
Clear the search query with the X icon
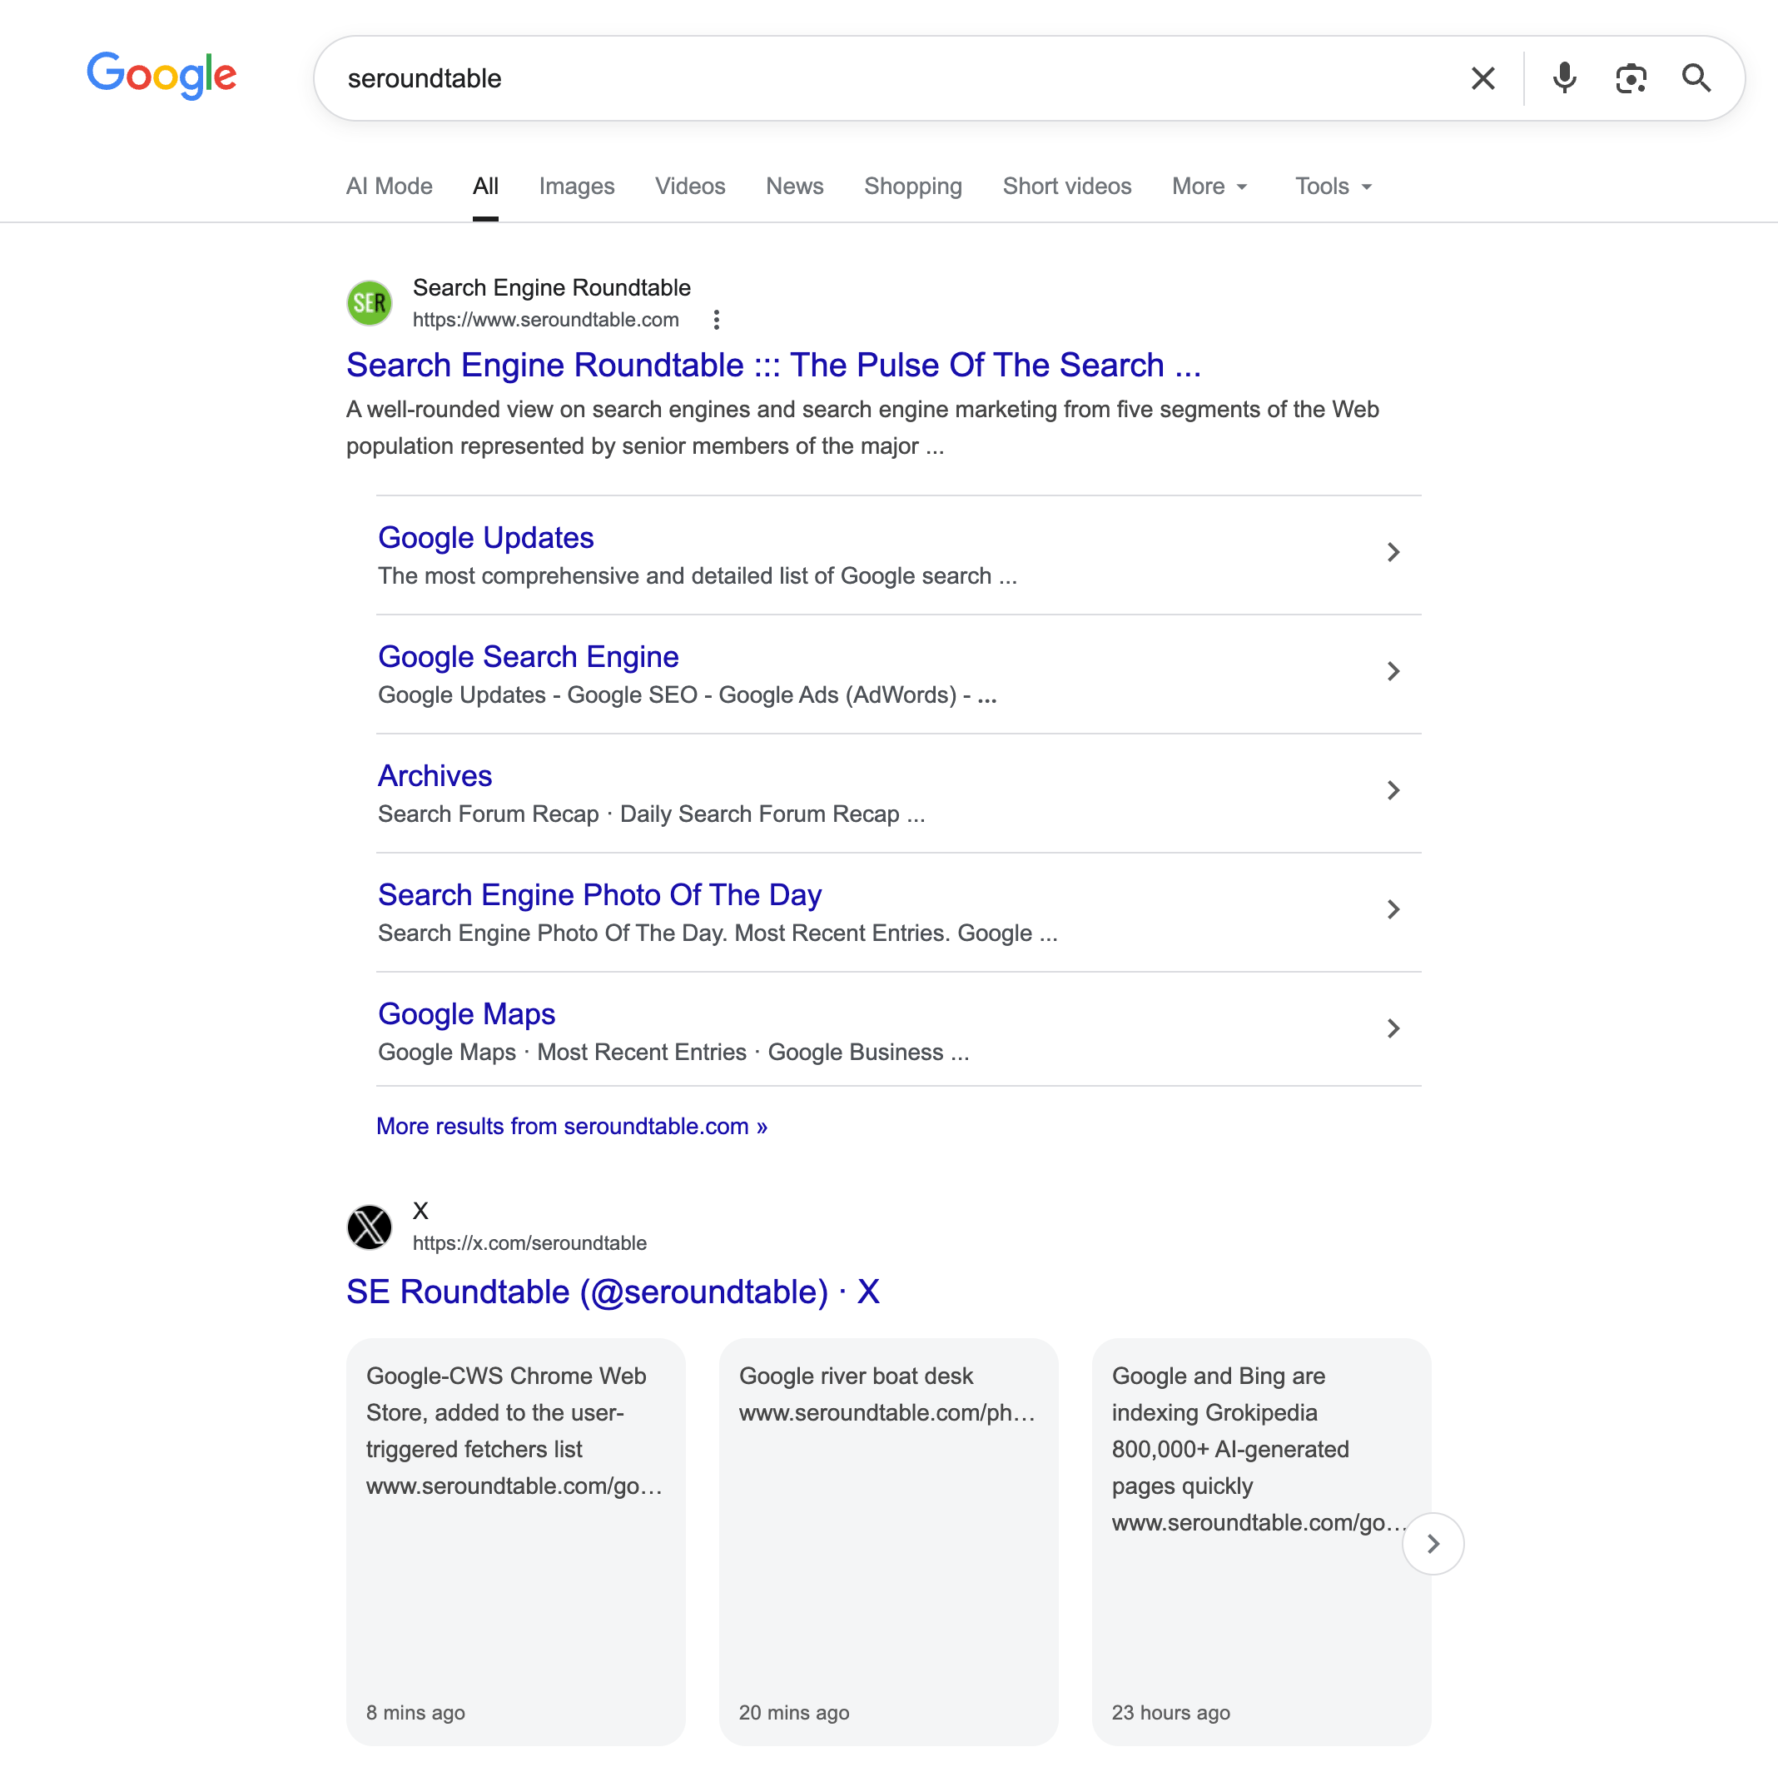tap(1482, 77)
